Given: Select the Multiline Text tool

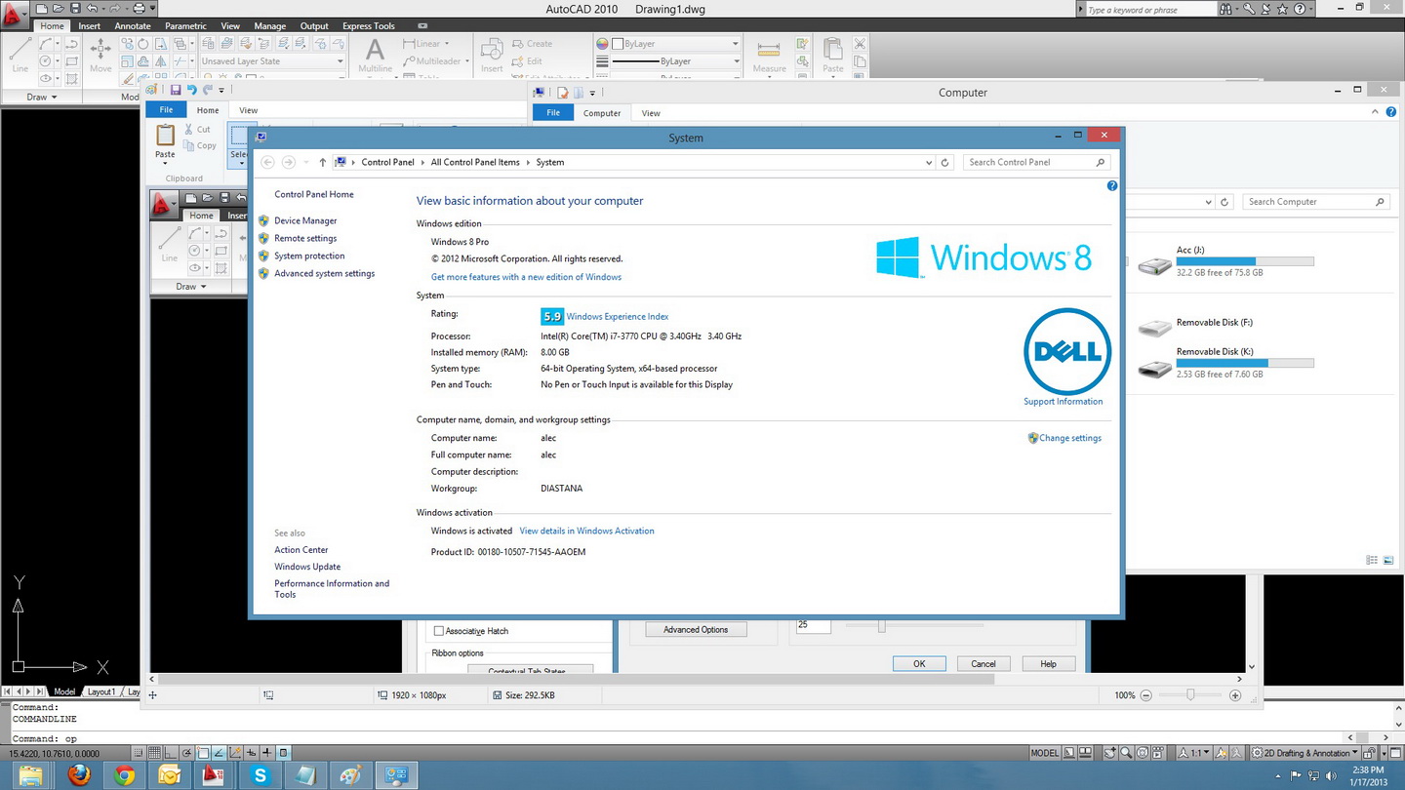Looking at the screenshot, I should 375,57.
